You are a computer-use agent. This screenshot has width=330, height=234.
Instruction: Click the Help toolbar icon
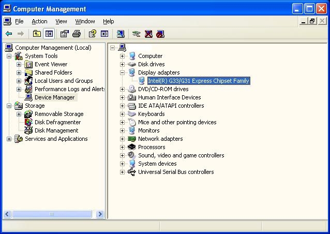(x=93, y=34)
